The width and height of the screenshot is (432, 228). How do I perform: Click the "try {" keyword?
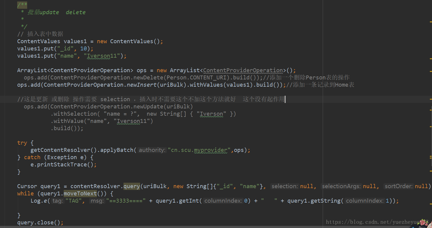point(25,143)
